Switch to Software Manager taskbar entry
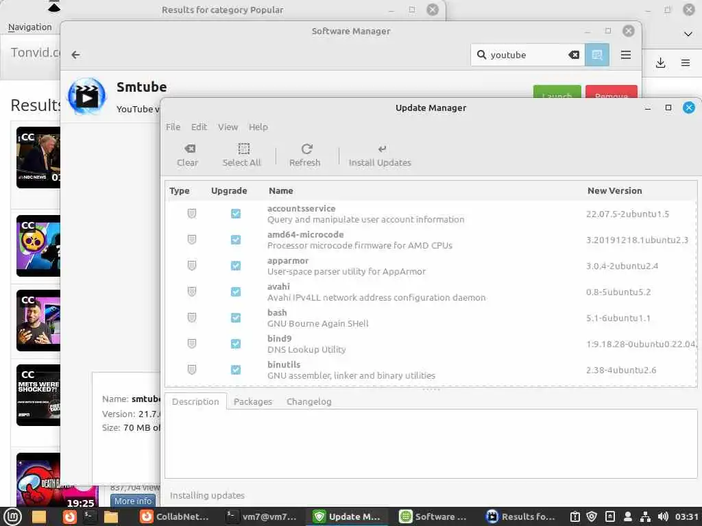The height and width of the screenshot is (526, 702). click(434, 516)
